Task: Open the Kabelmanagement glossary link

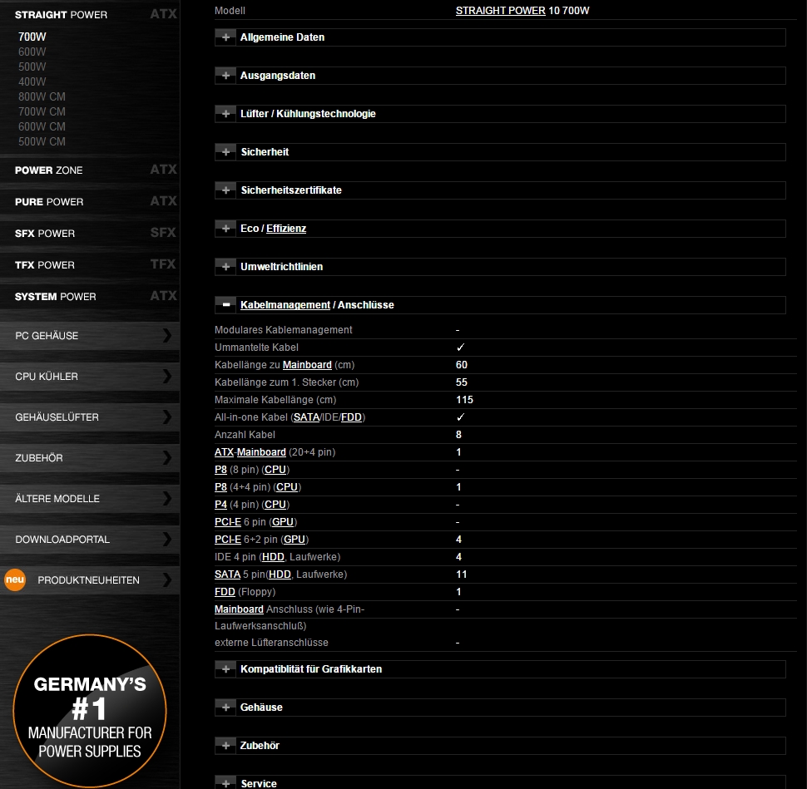Action: pyautogui.click(x=285, y=305)
